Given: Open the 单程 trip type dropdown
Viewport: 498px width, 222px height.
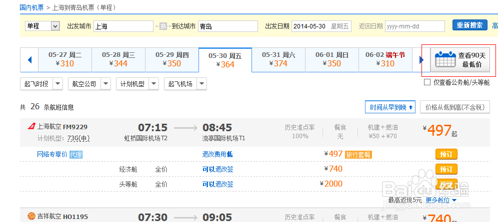Looking at the screenshot, I should coord(42,26).
